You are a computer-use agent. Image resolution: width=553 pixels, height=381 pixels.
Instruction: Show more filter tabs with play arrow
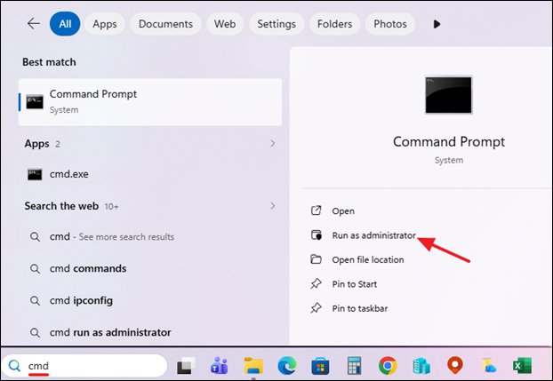click(437, 24)
